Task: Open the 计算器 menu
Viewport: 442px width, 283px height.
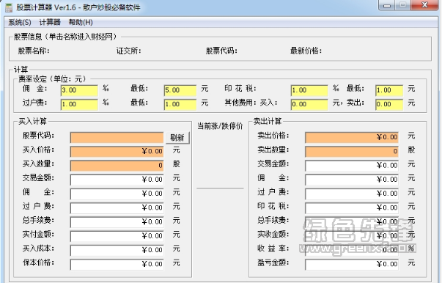Action: point(50,22)
